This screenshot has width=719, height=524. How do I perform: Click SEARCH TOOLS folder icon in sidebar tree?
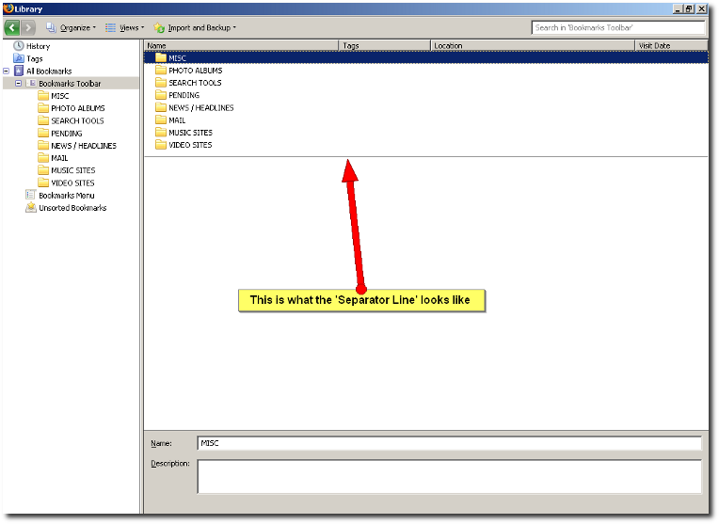[x=43, y=120]
